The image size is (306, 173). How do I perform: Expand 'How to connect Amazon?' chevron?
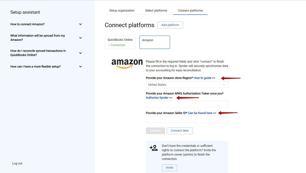pyautogui.click(x=80, y=24)
